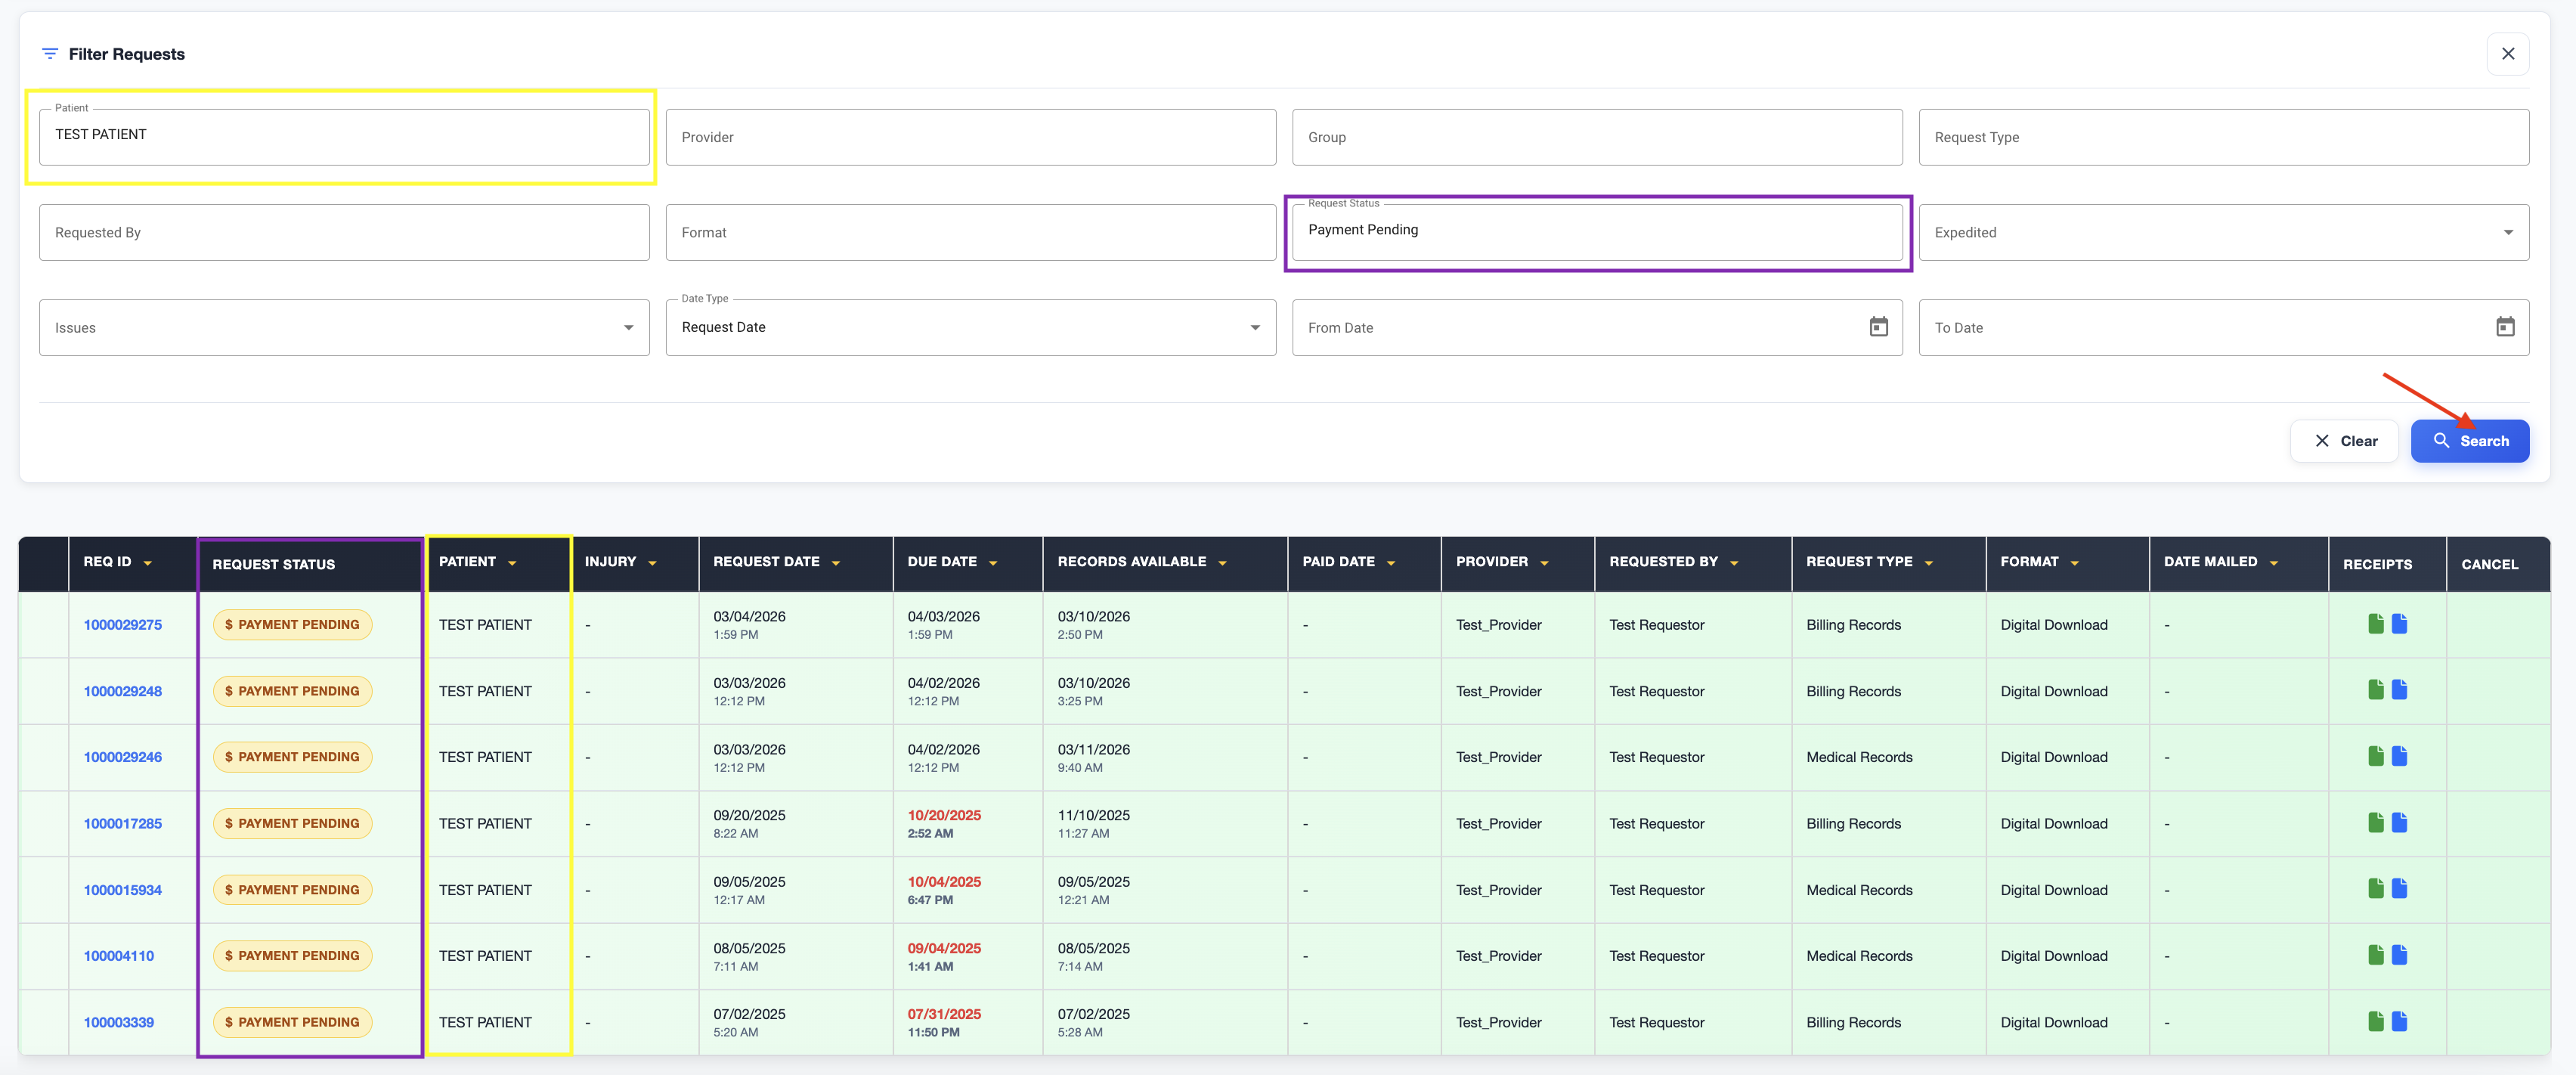2576x1075 pixels.
Task: Open To Date calendar picker icon
Action: 2504,327
